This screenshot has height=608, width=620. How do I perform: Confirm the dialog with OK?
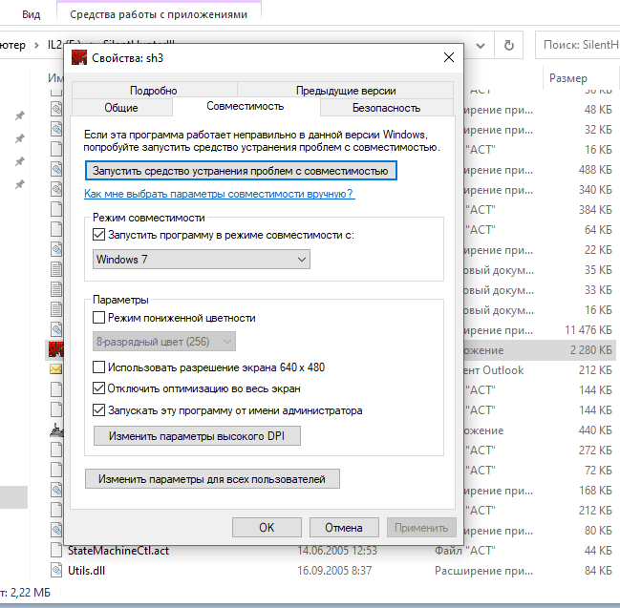[x=267, y=528]
